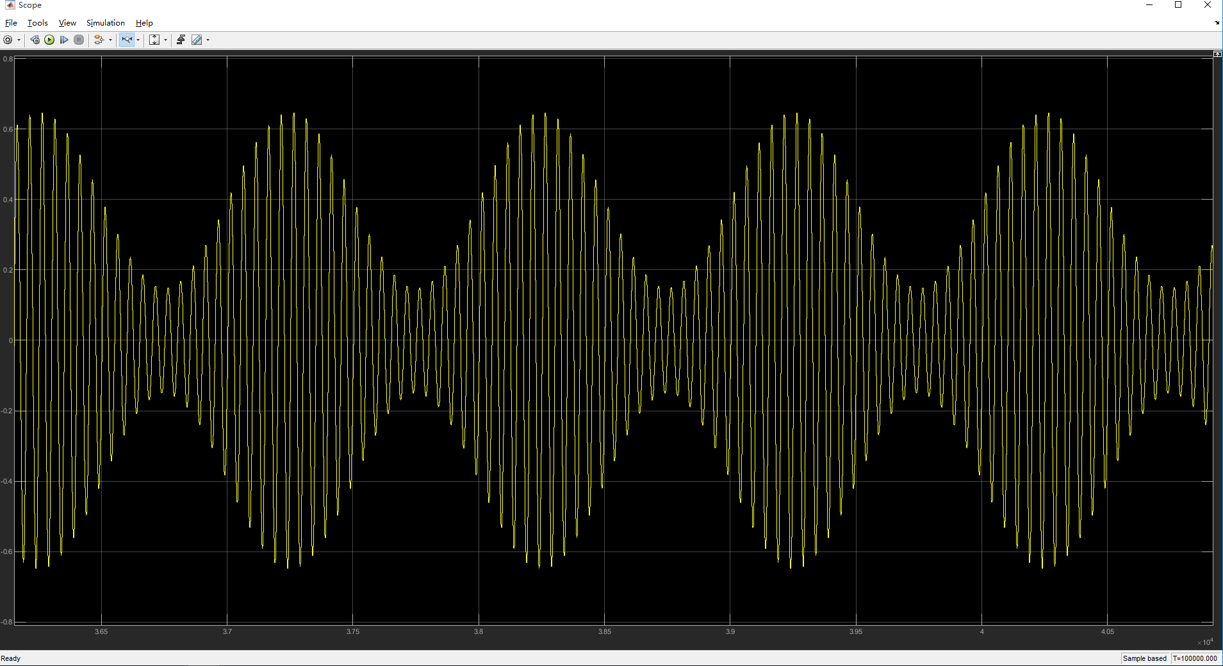Click the Highlight Simulink Block icon
This screenshot has height=666, width=1223.
[x=99, y=40]
